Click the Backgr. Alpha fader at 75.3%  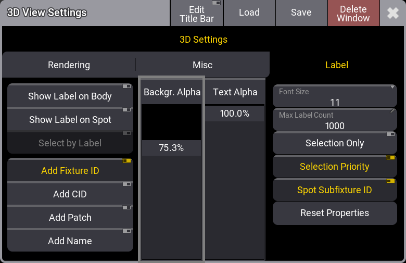172,148
